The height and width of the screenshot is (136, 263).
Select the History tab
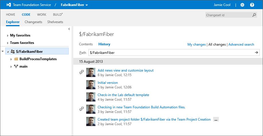104,44
